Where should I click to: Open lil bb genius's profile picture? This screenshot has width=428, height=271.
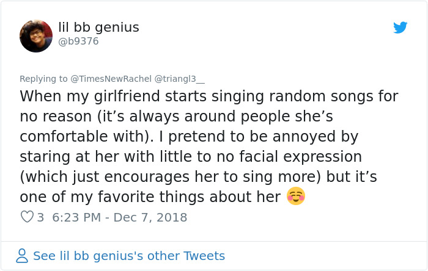point(36,36)
